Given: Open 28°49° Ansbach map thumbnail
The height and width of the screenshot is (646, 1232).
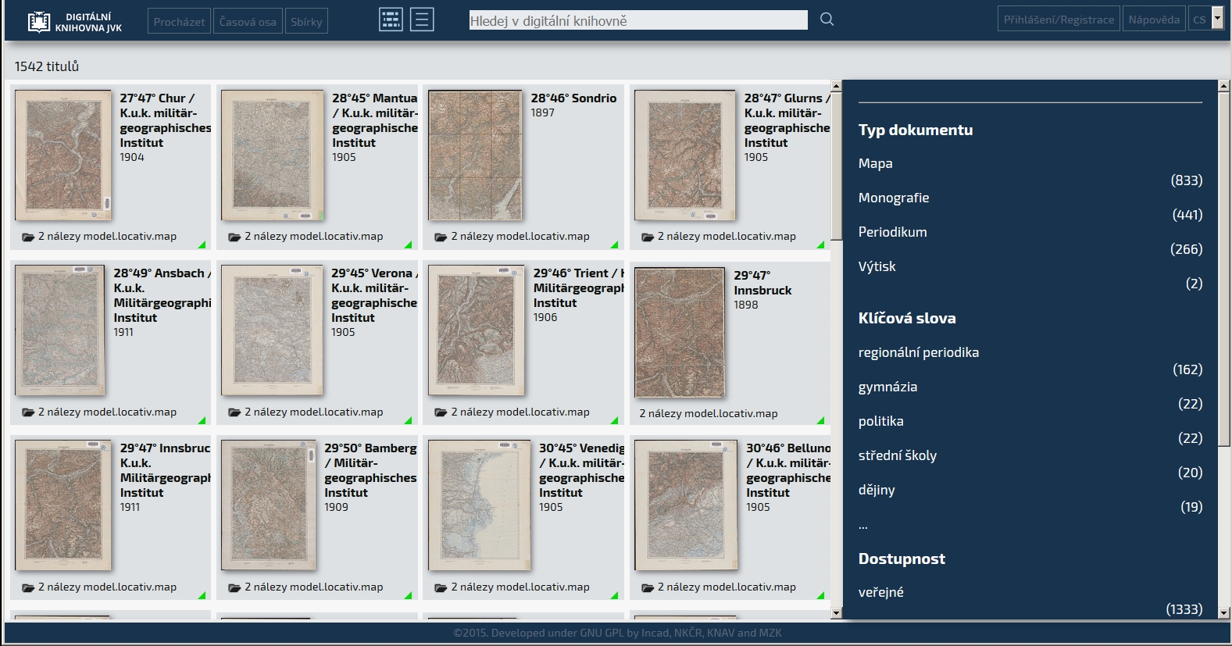Looking at the screenshot, I should (60, 330).
